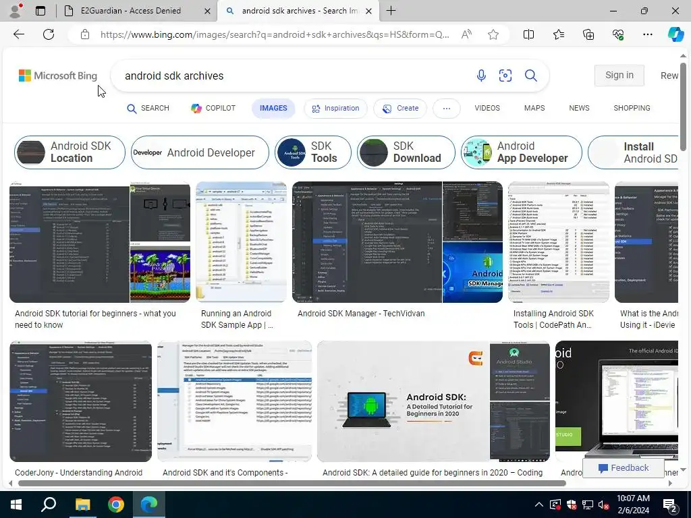This screenshot has height=518, width=691.
Task: Close the E2Guardian Access Denied tab
Action: coord(207,11)
